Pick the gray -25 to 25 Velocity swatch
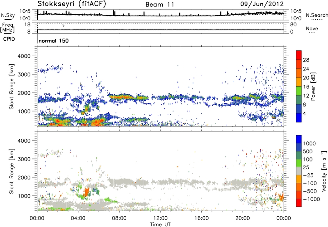328x227 pixels. (x=299, y=171)
